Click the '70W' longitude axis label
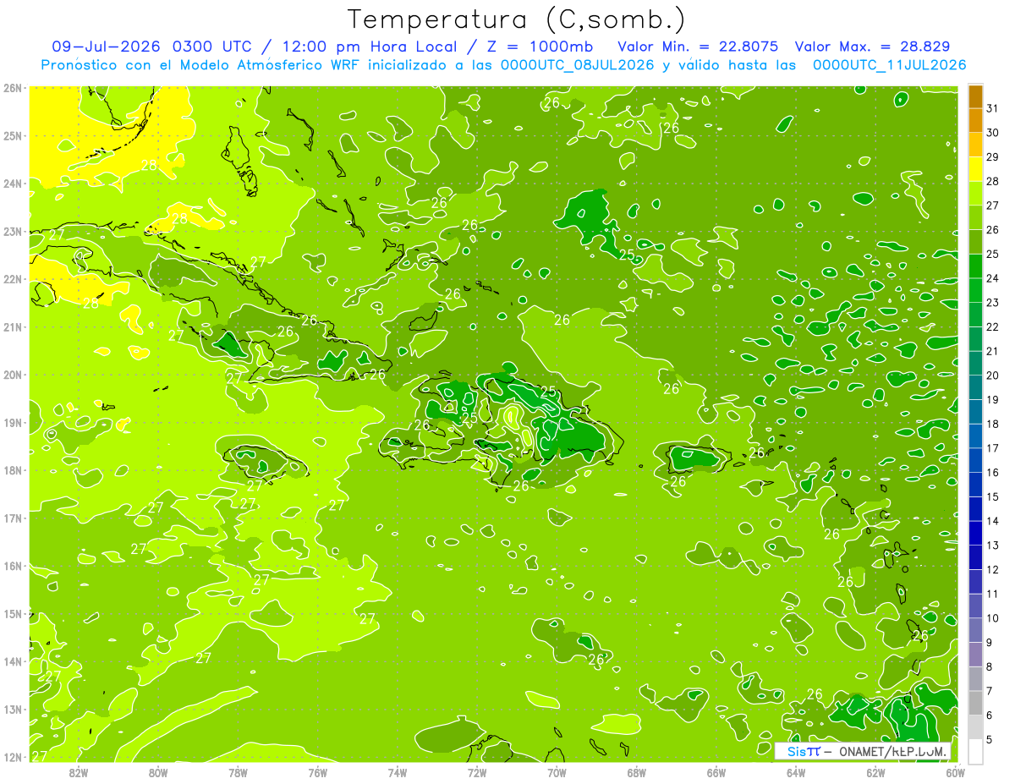 pyautogui.click(x=557, y=771)
